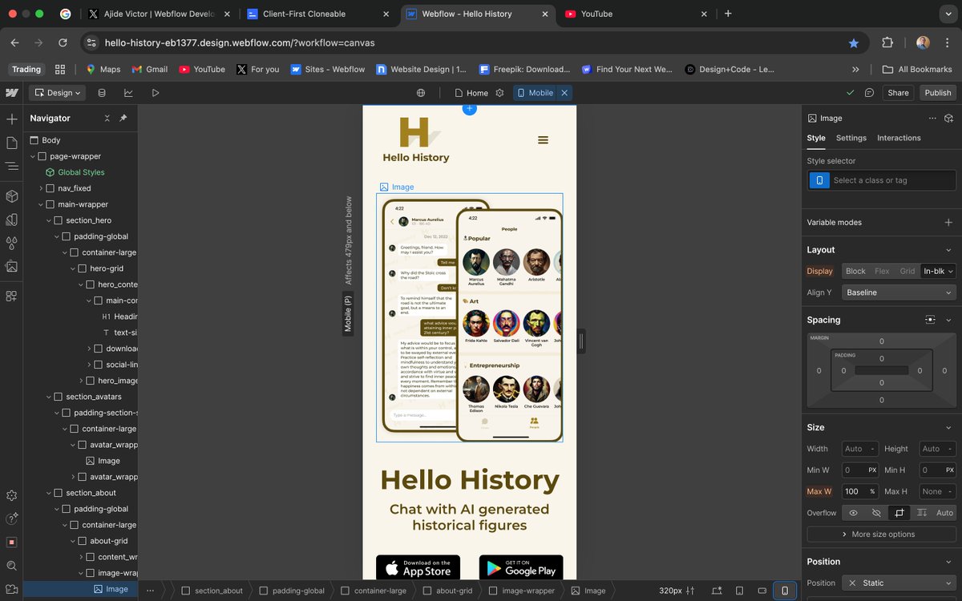
Task: Switch to the Interactions tab
Action: (x=899, y=138)
